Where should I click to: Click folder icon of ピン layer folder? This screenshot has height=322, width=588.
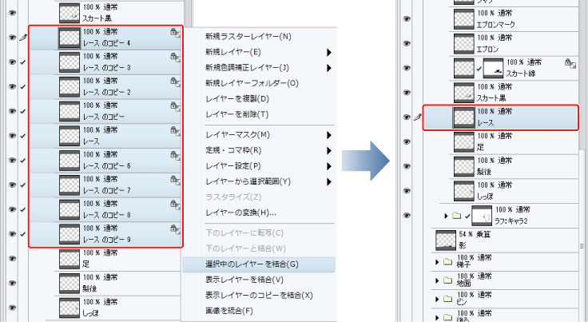pyautogui.click(x=447, y=299)
